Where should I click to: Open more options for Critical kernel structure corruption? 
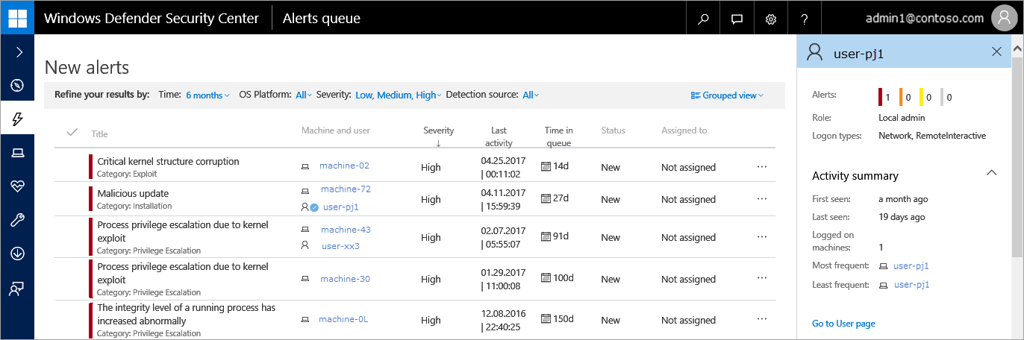click(x=761, y=167)
